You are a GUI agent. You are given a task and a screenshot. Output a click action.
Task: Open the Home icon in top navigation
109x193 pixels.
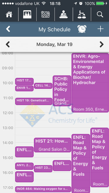[9, 15]
